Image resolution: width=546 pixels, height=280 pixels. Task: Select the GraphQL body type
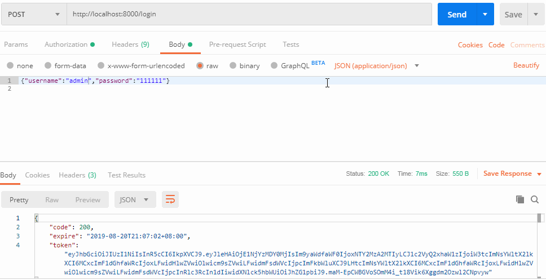290,66
